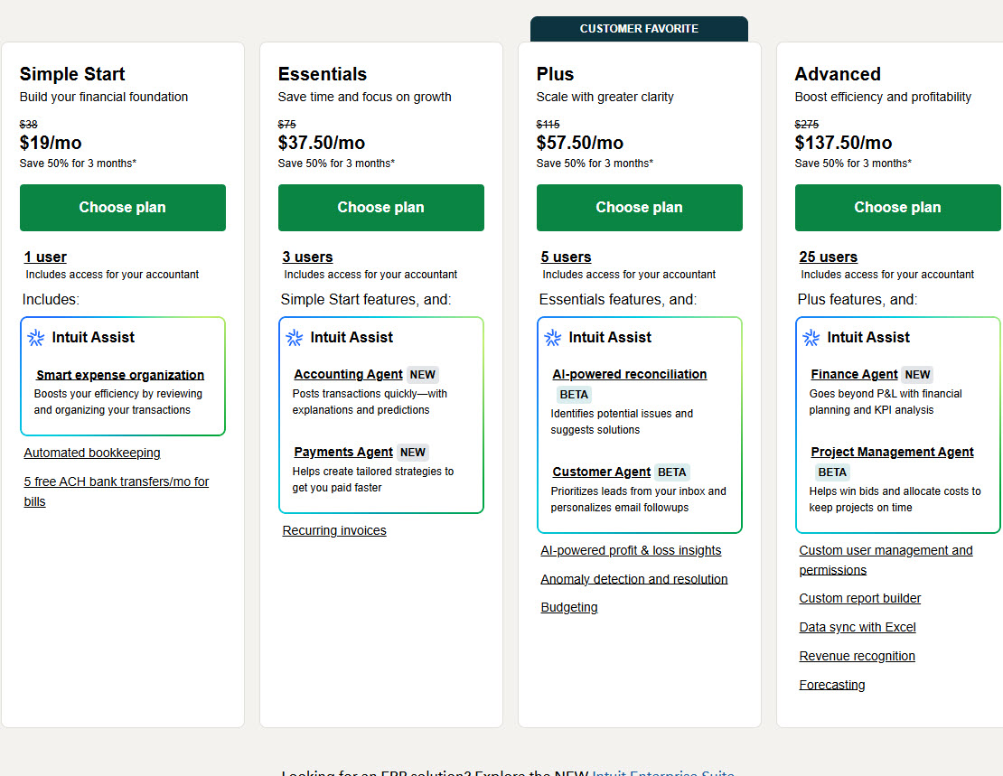Image resolution: width=1003 pixels, height=776 pixels.
Task: Click the $37.50/mo price
Action: pos(322,143)
